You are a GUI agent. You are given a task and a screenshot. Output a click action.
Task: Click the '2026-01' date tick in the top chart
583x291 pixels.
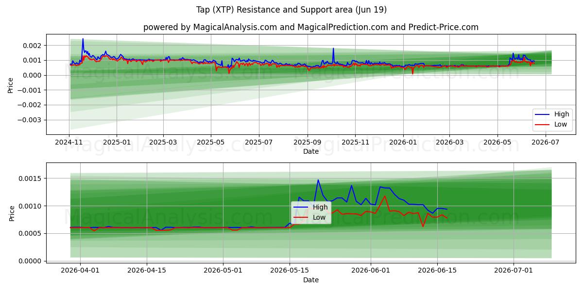[403, 143]
